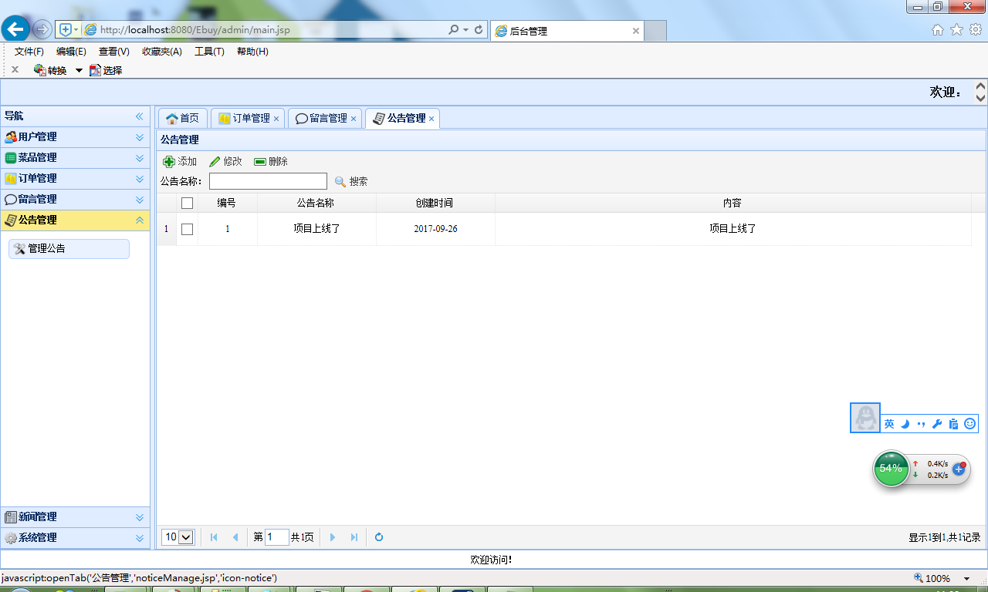This screenshot has width=988, height=592.
Task: Tick the checkbox for row 项目上线了
Action: click(187, 230)
